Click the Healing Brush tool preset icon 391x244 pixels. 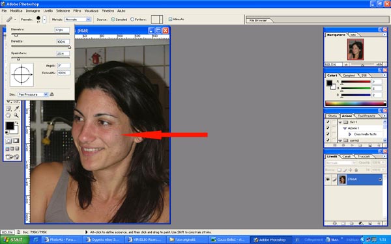click(x=9, y=19)
